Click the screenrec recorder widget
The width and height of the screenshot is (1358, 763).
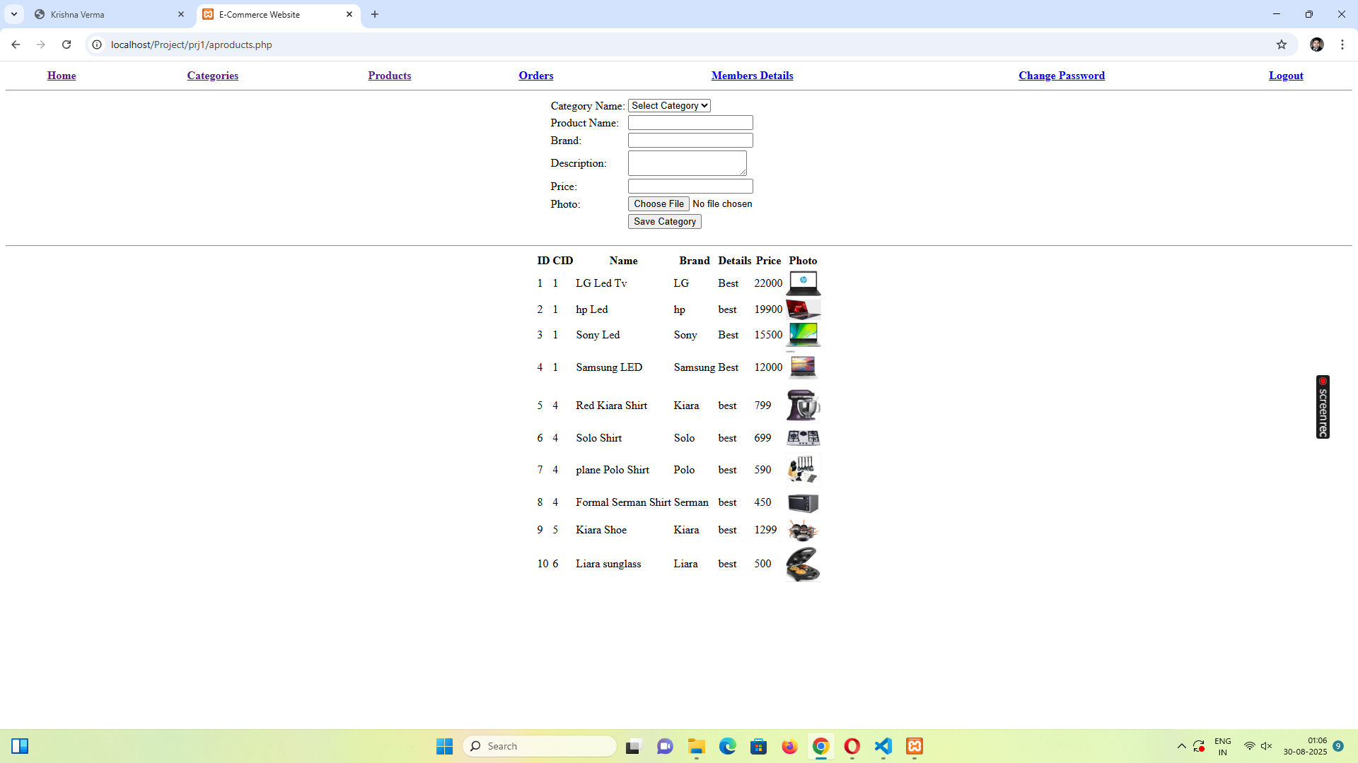pos(1323,407)
